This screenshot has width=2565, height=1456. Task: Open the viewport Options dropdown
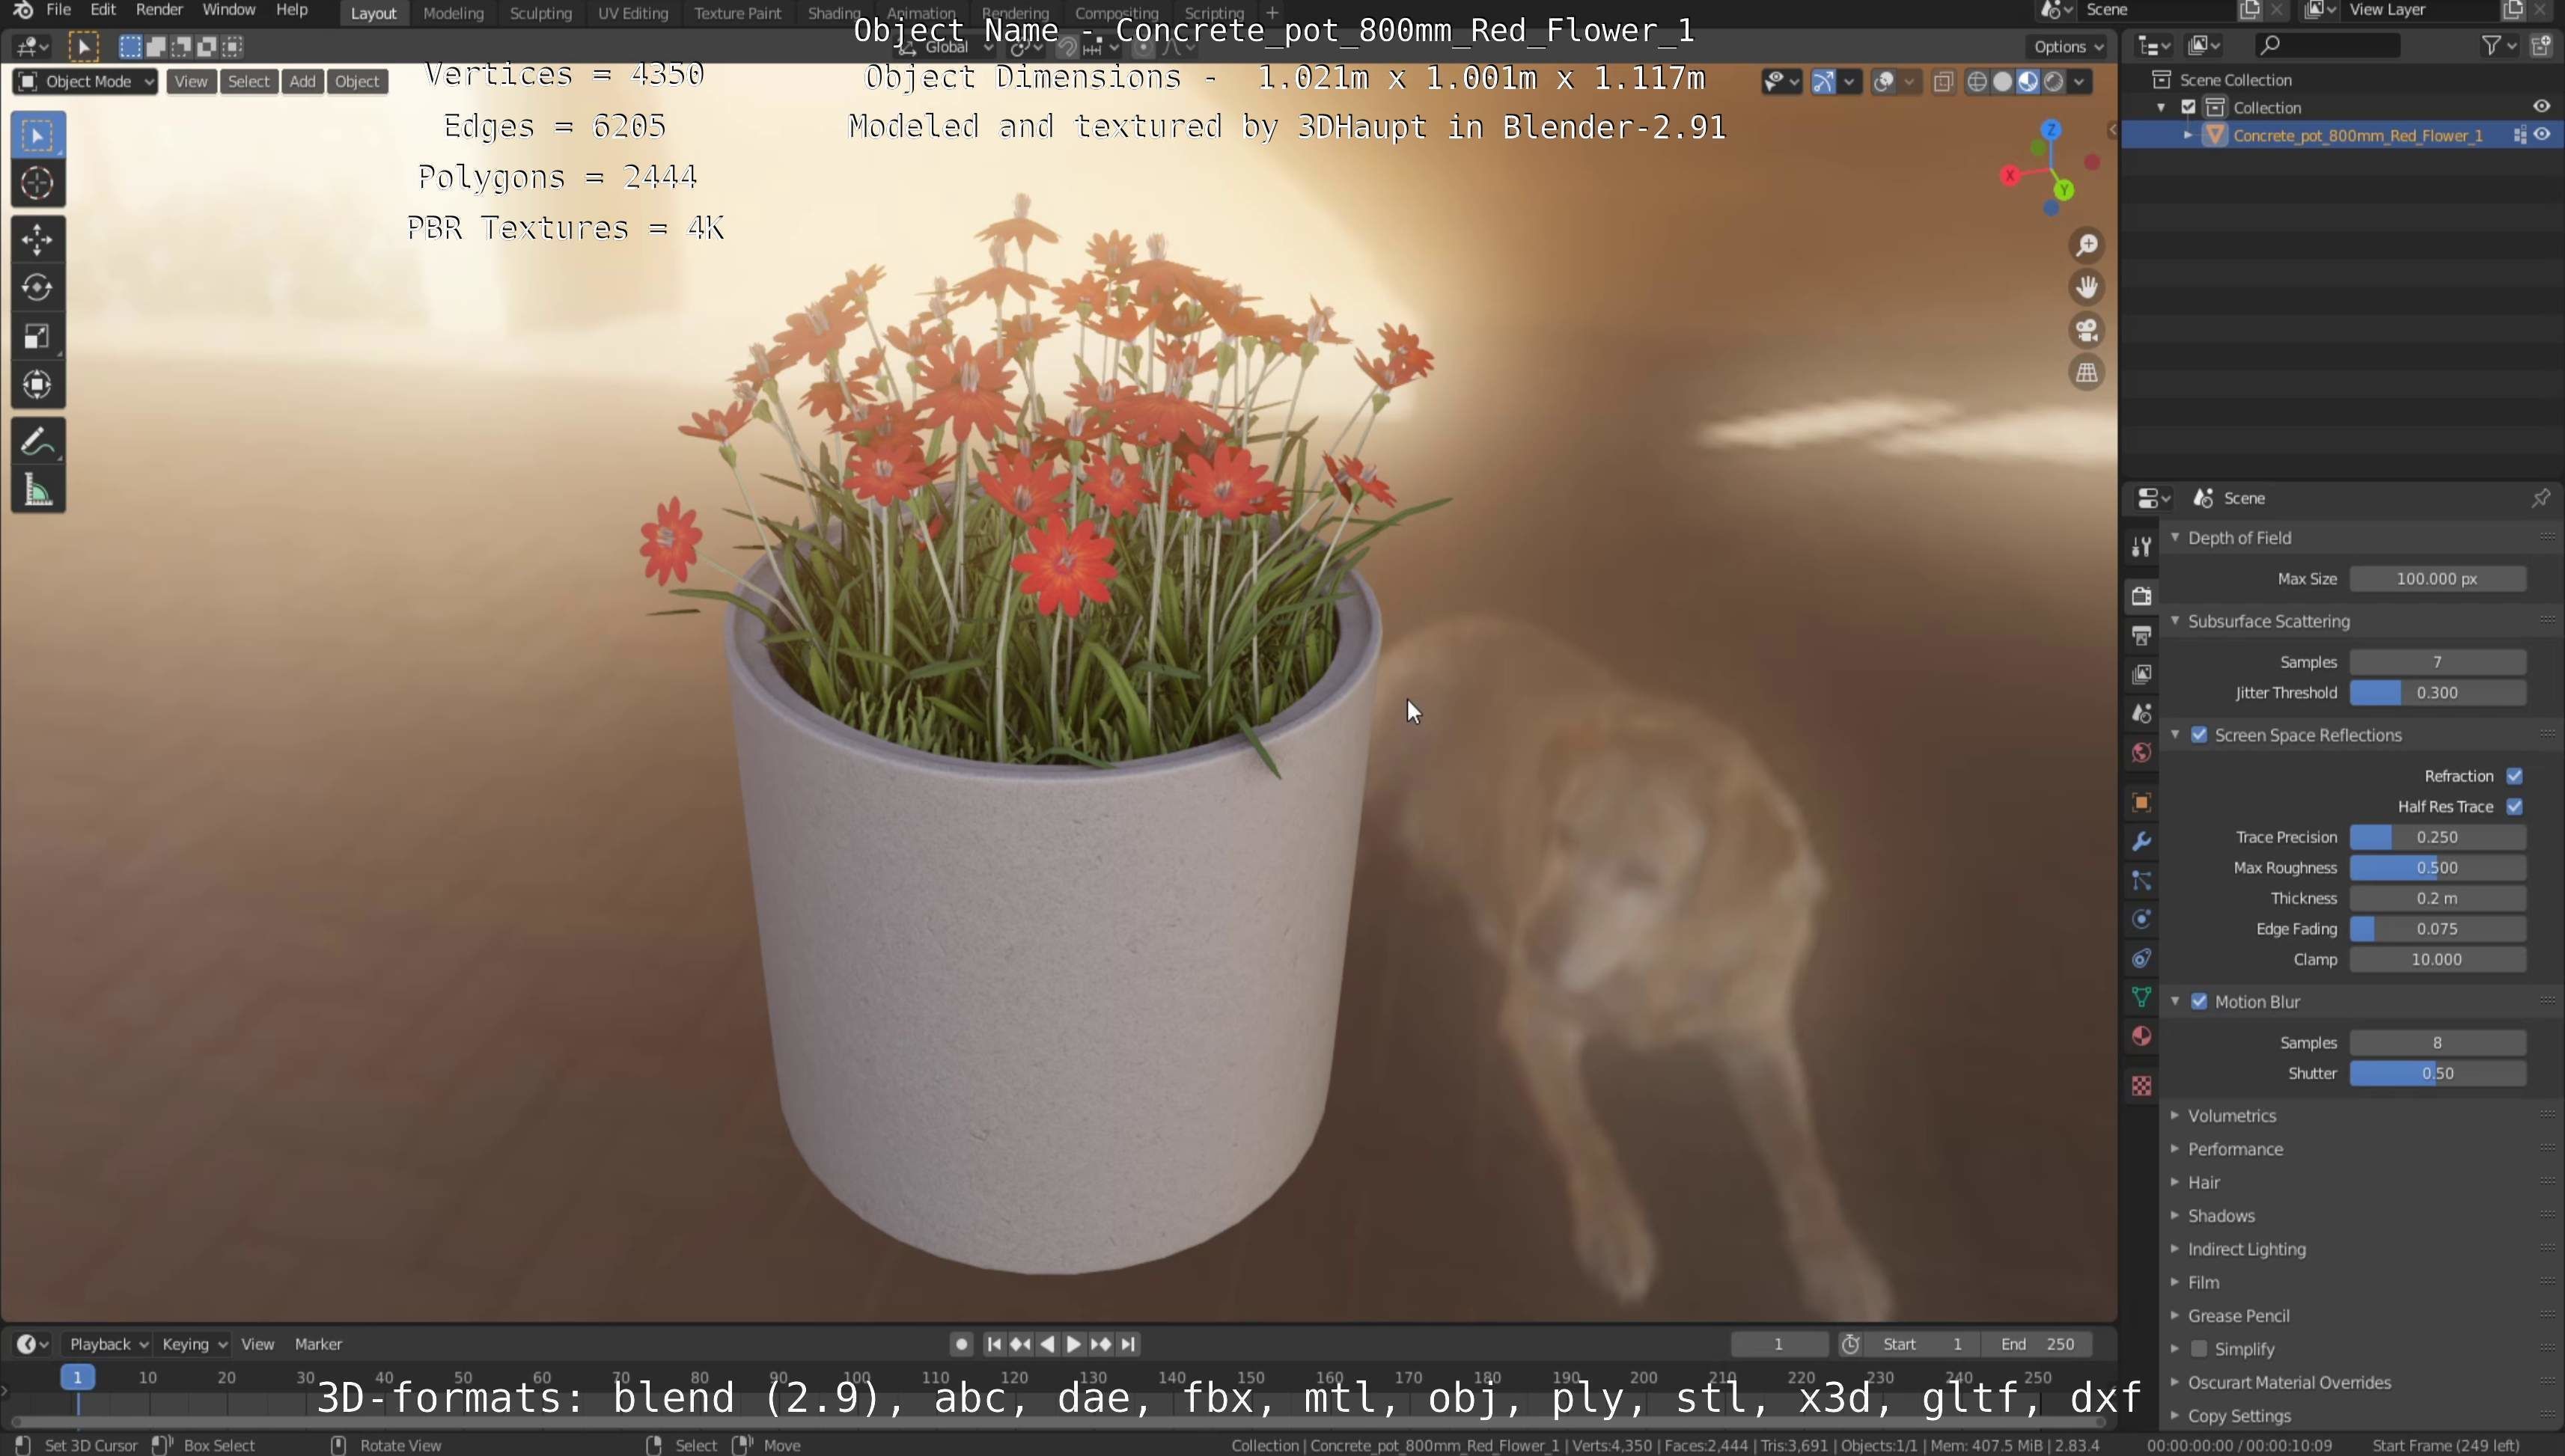[2069, 46]
